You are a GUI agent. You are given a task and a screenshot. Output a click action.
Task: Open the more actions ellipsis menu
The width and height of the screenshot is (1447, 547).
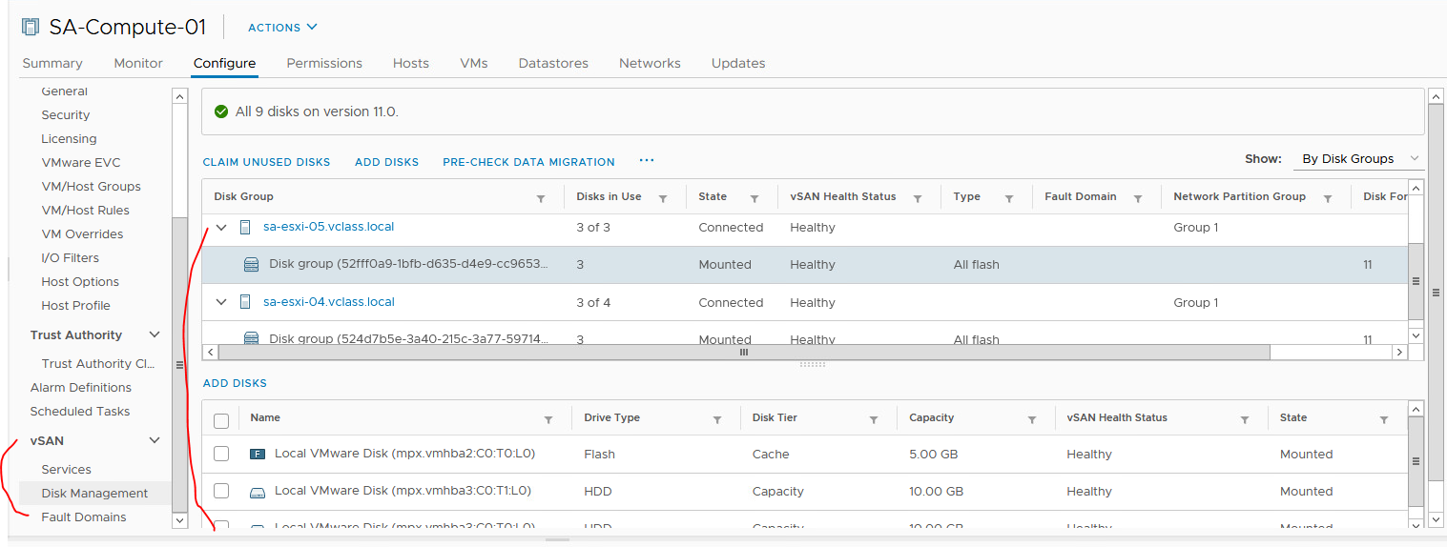(647, 161)
